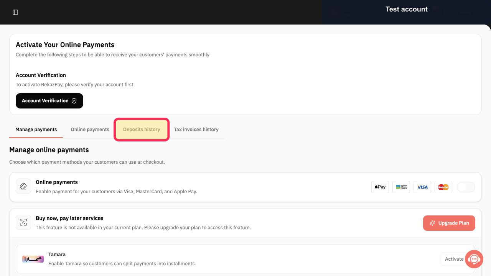Select the Manage payments tab

36,130
